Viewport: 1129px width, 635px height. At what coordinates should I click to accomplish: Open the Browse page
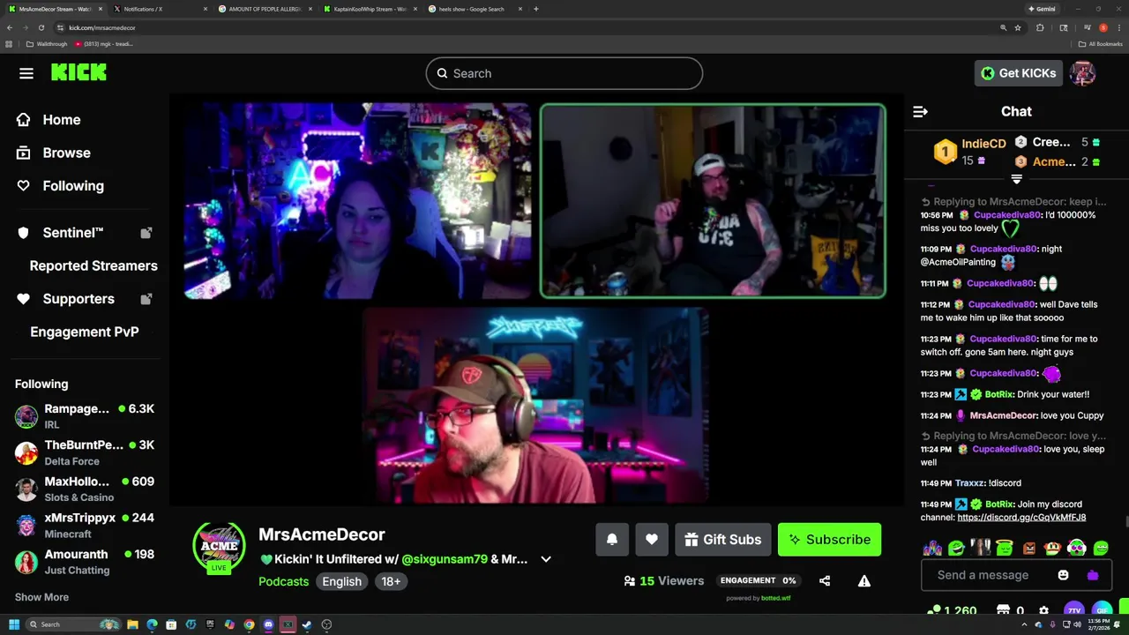tap(53, 153)
